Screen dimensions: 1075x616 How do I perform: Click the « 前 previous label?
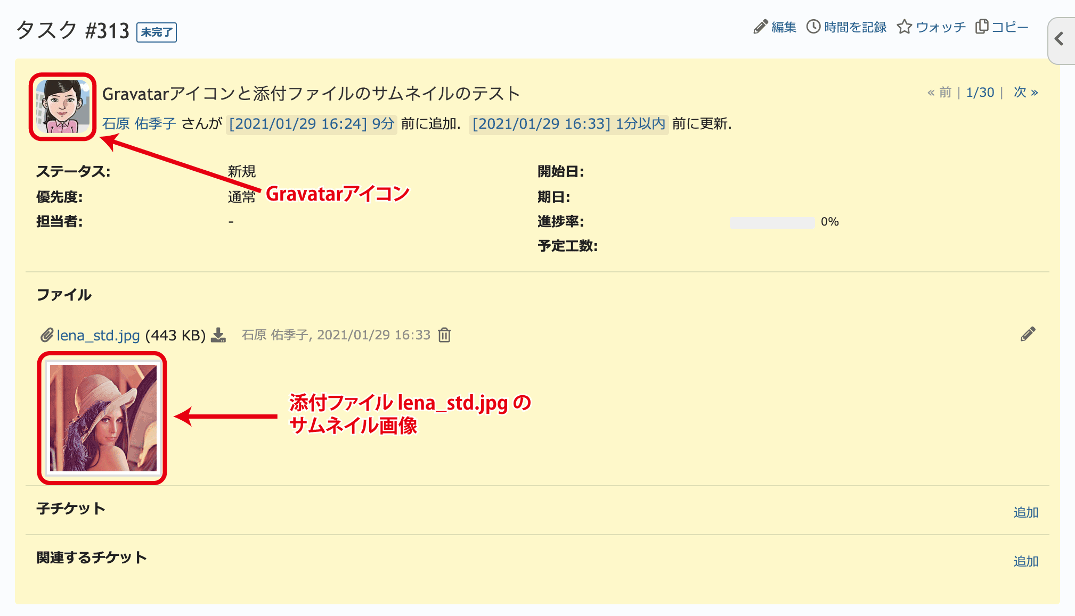[x=939, y=92]
